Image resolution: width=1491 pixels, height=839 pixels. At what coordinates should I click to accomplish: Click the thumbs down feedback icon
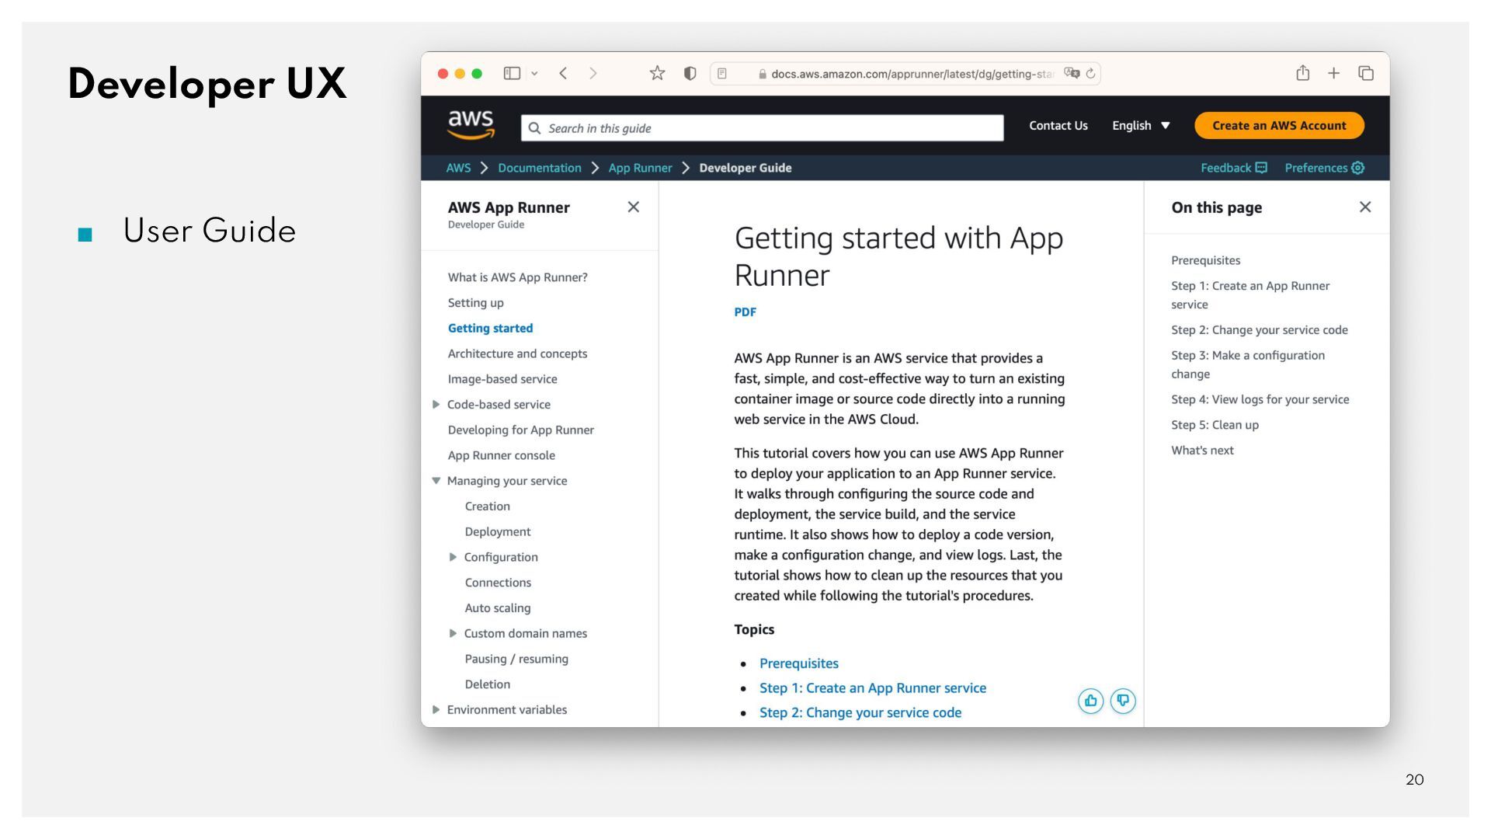pyautogui.click(x=1123, y=701)
